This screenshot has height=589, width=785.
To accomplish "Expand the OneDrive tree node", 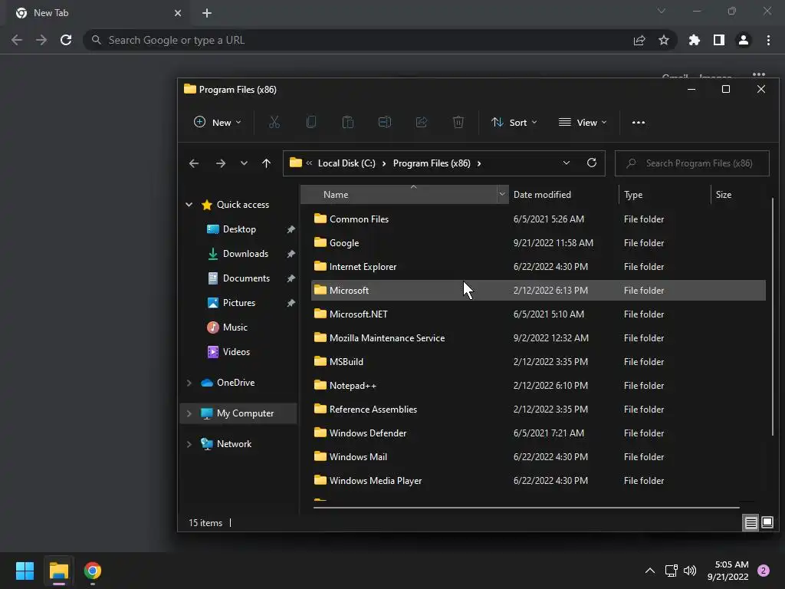I will click(189, 383).
